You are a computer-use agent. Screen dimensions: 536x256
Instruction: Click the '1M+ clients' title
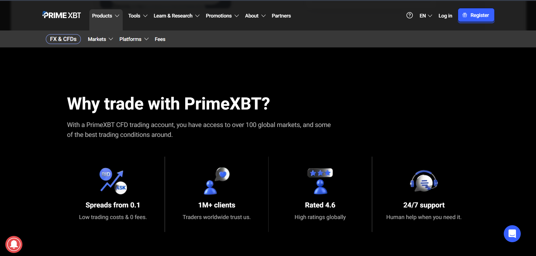coord(217,205)
